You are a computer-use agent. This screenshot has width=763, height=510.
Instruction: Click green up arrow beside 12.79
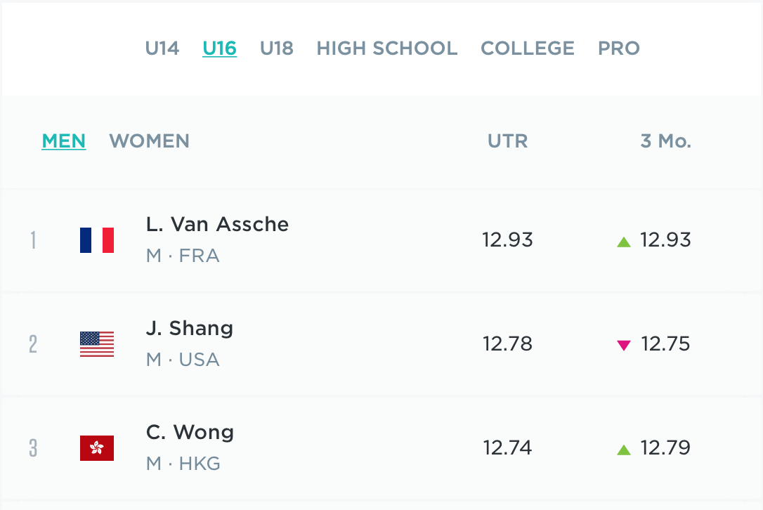[624, 450]
